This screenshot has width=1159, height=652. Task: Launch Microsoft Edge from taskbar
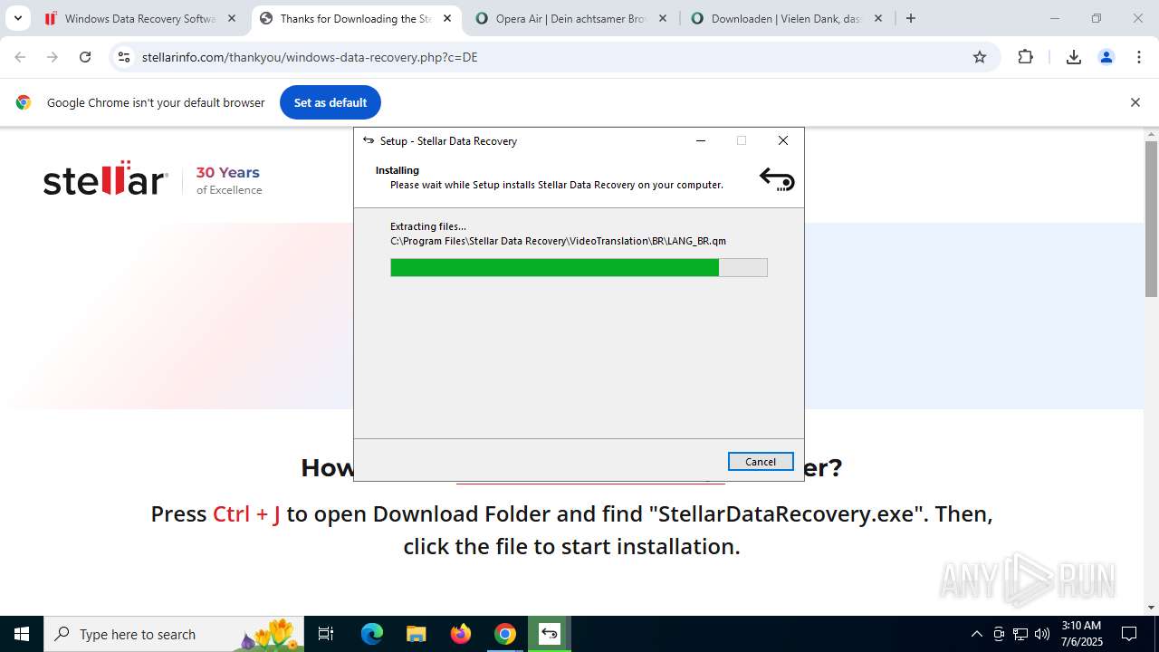[372, 634]
